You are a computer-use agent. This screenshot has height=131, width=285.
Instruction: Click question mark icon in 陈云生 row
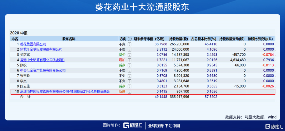[129, 86]
